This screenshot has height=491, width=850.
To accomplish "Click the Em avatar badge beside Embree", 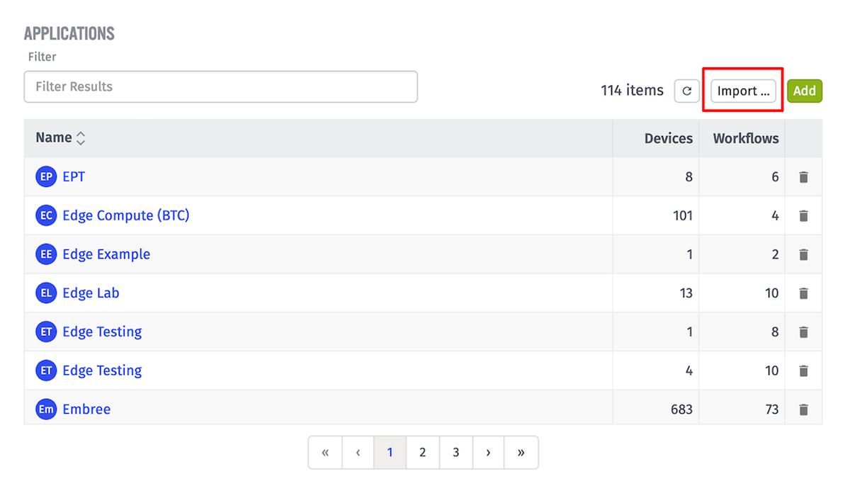I will pos(46,409).
